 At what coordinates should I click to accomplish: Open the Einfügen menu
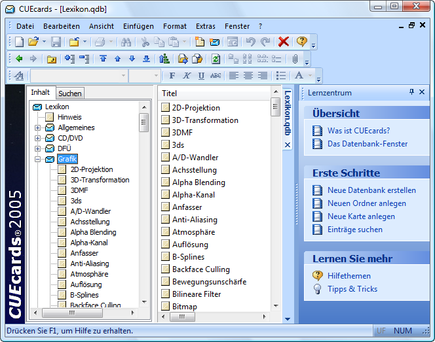coord(138,26)
